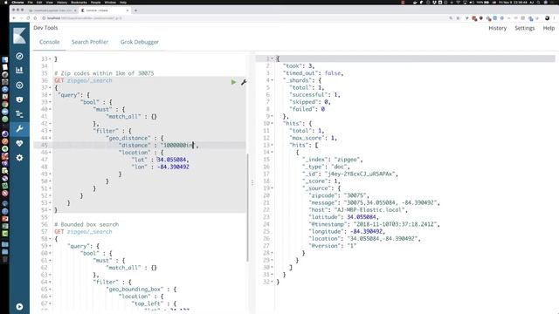Viewport: 559px width, 314px height.
Task: Switch to the Grok Debugger tab
Action: pos(140,42)
